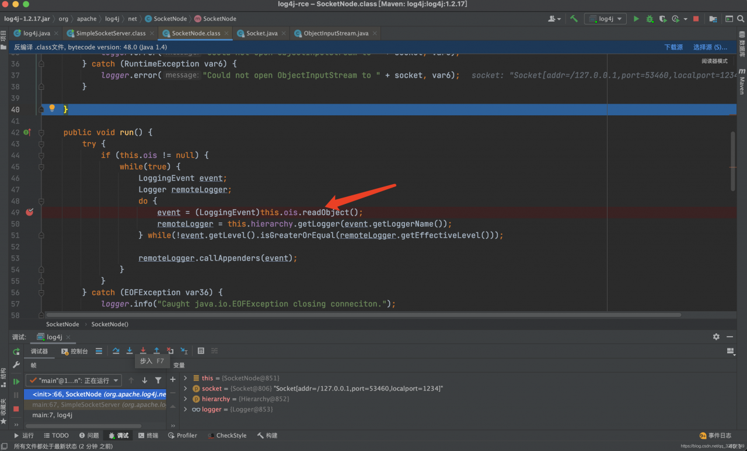Click 阅读器模式 reader mode label
747x451 pixels.
714,61
